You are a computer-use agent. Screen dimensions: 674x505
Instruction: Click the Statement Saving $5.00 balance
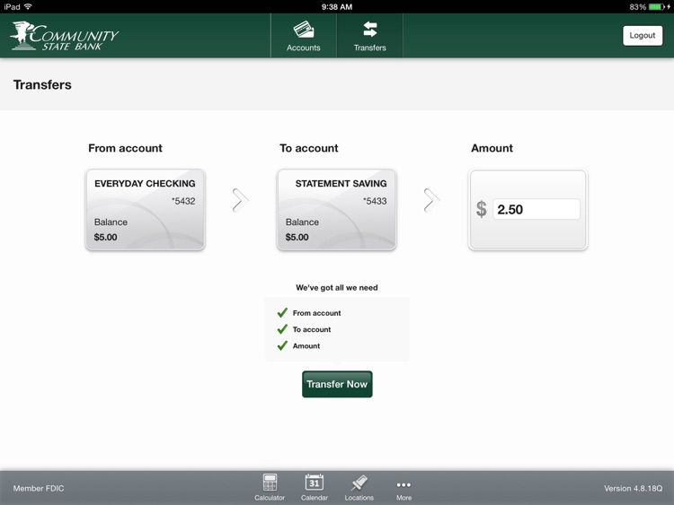tap(297, 237)
